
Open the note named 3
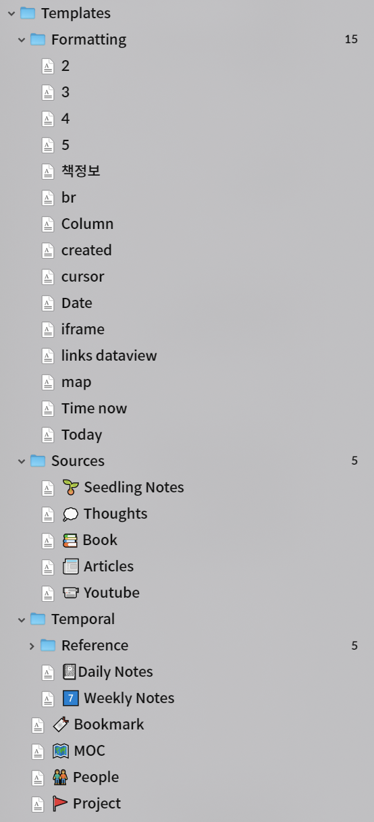point(65,92)
